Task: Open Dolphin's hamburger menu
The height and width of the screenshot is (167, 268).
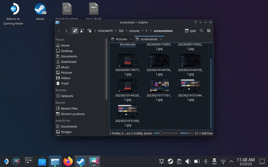Action: pos(209,30)
